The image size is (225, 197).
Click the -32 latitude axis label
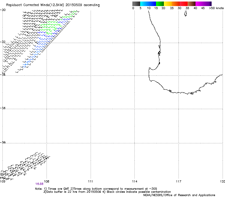3,42
